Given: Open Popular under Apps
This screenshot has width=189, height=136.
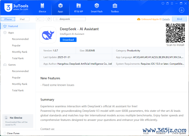Looking at the screenshot, I should pos(16,45).
